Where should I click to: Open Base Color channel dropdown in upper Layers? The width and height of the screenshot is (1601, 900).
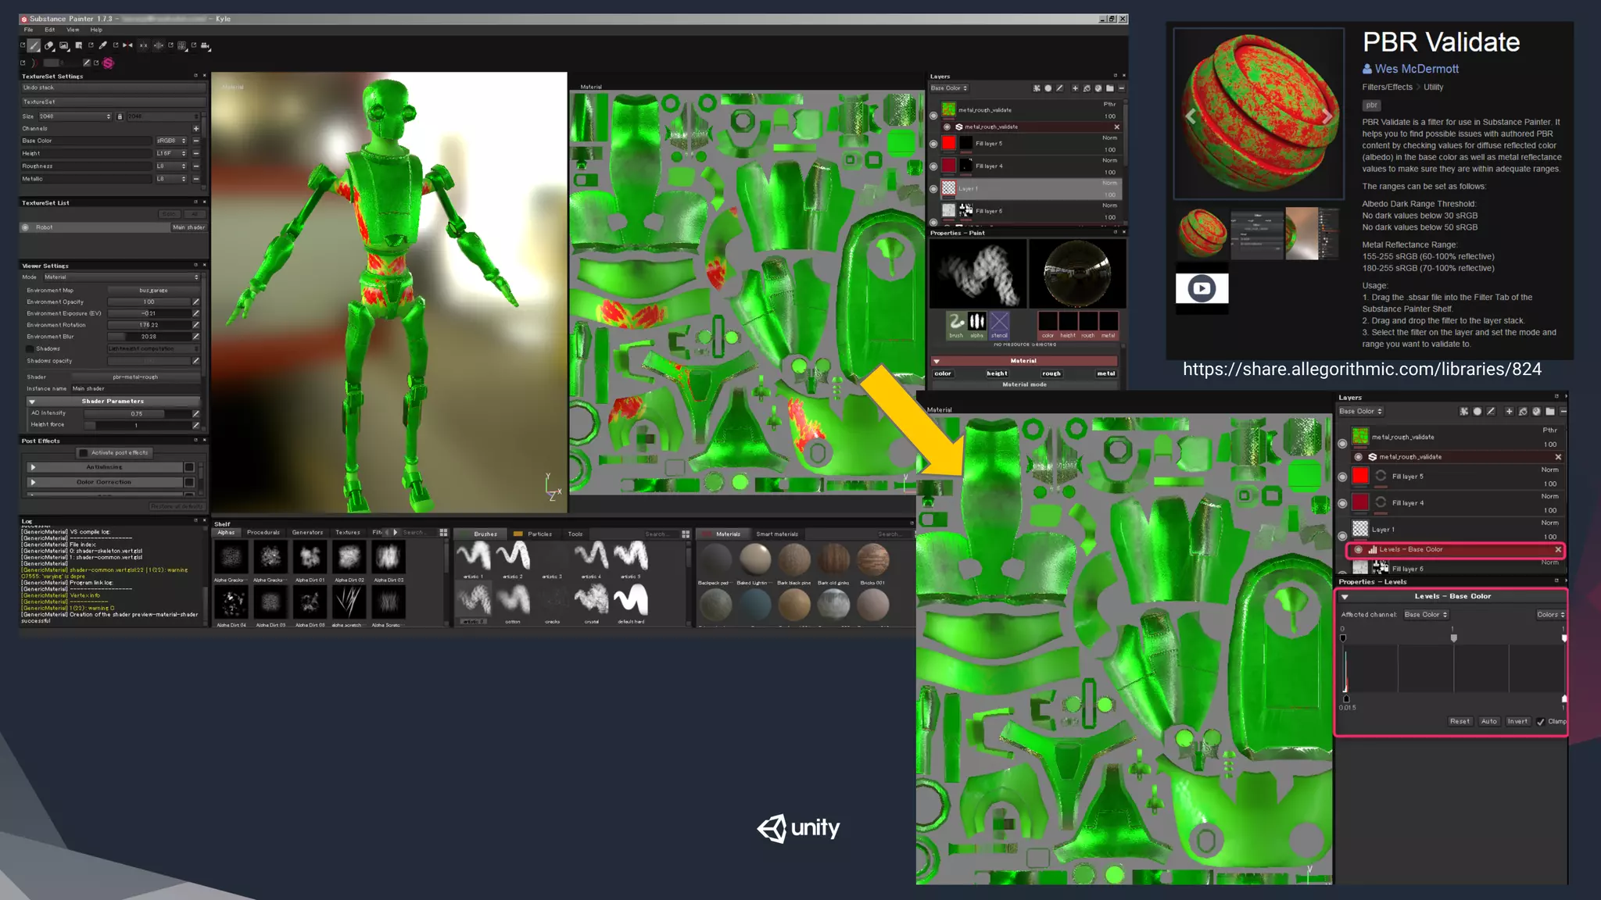pyautogui.click(x=949, y=88)
